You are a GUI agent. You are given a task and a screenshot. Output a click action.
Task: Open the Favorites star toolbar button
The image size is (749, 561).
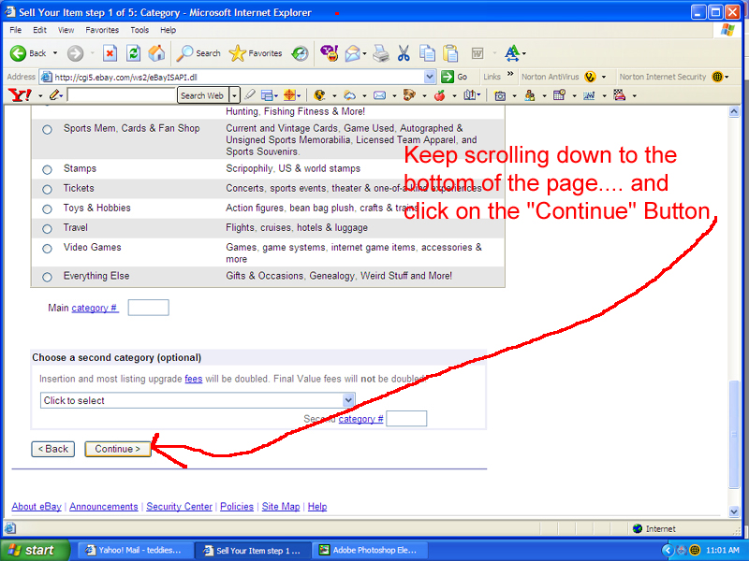[256, 53]
